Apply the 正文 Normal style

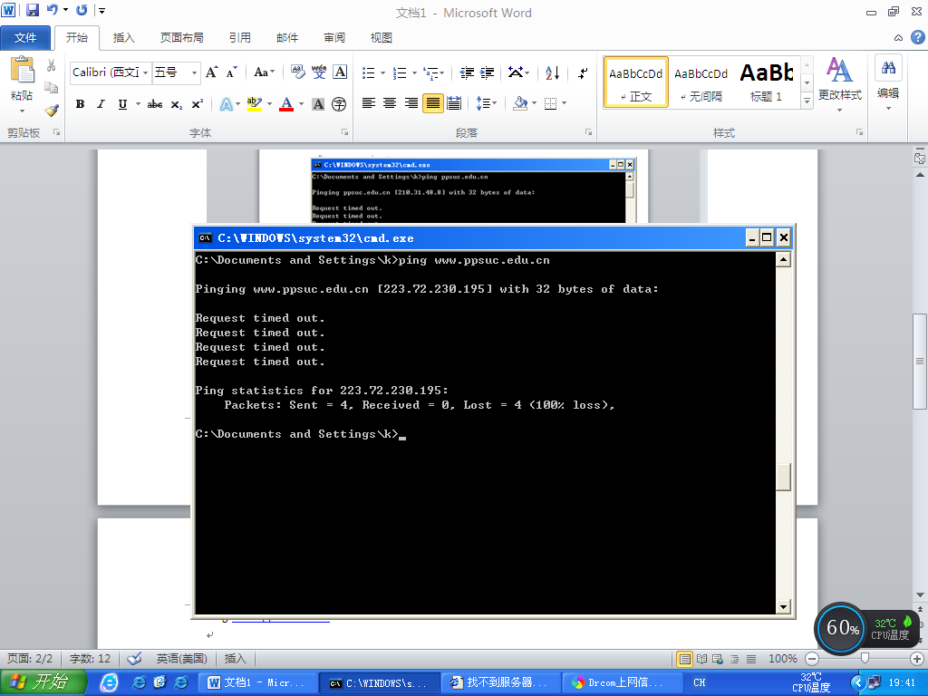click(x=636, y=82)
